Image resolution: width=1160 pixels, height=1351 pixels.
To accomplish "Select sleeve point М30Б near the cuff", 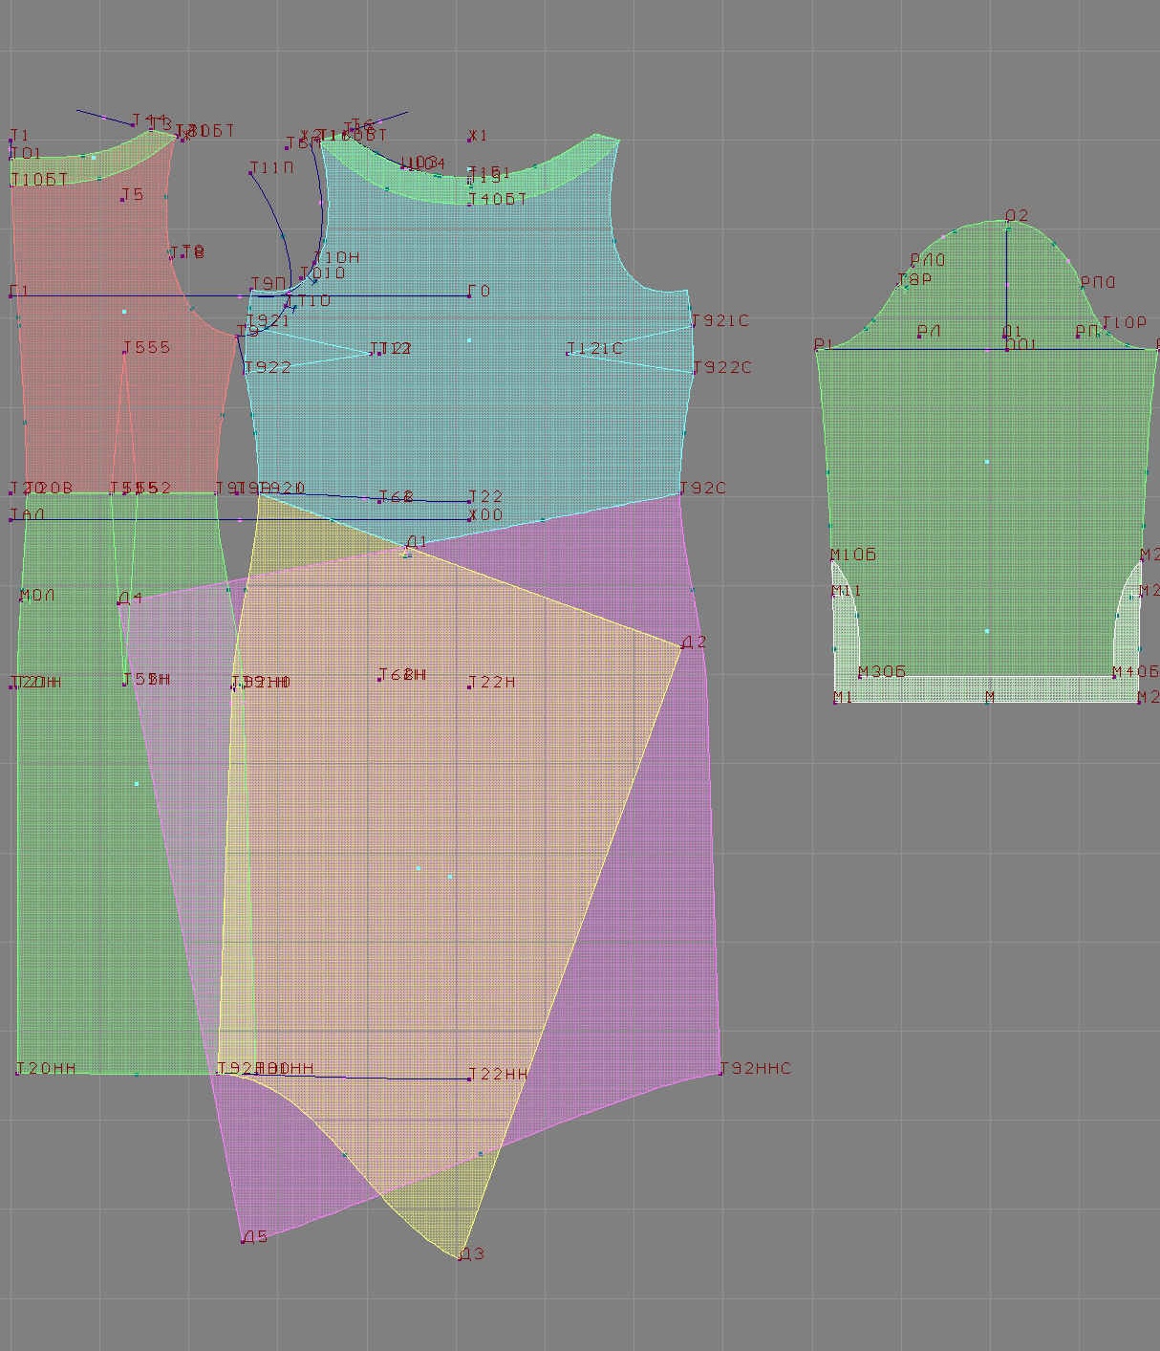I will [859, 677].
